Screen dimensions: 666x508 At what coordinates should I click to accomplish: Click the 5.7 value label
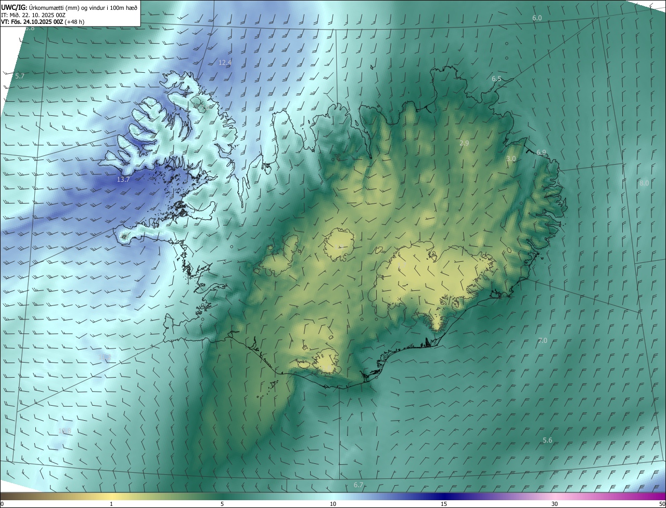tap(20, 76)
